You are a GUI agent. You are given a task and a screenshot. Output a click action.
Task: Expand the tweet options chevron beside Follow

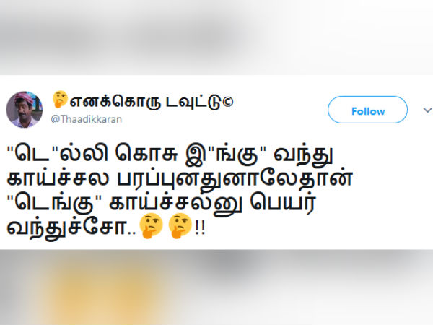[427, 110]
